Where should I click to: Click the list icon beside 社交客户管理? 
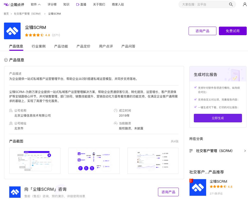(x=191, y=151)
